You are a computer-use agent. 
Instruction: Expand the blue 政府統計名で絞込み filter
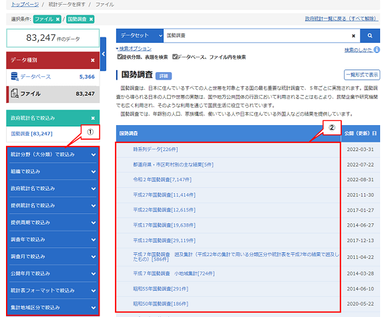(53, 189)
